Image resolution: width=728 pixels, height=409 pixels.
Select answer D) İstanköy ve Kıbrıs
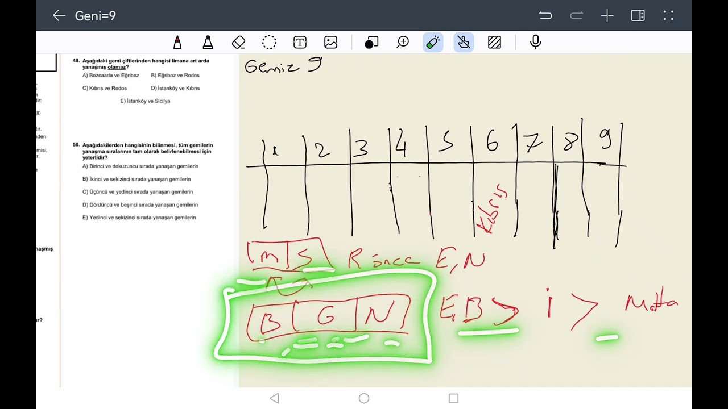click(175, 88)
